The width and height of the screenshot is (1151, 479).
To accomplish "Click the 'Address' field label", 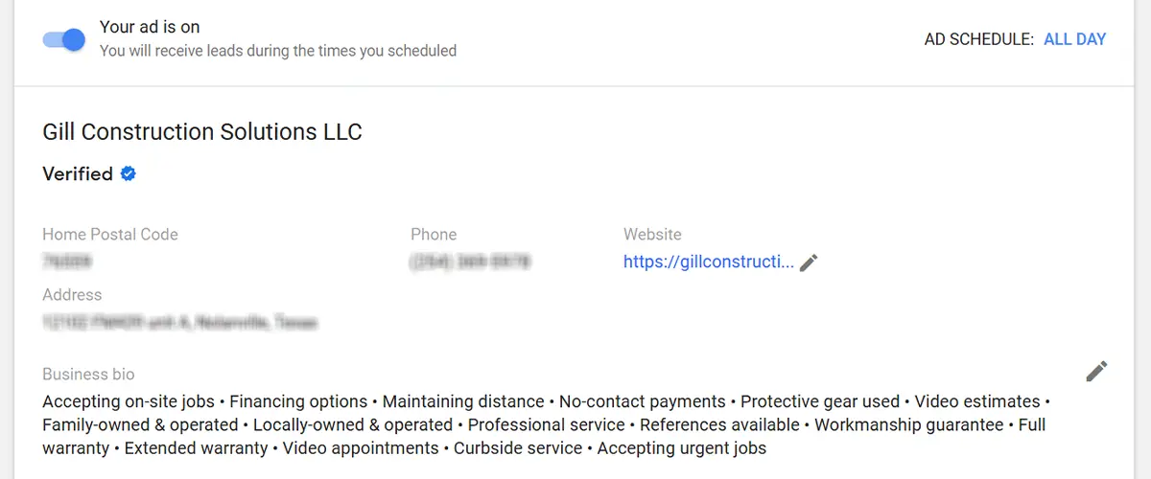I will (x=72, y=295).
